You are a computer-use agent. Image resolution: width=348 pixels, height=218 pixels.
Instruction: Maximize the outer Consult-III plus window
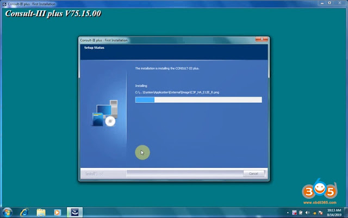coord(330,3)
